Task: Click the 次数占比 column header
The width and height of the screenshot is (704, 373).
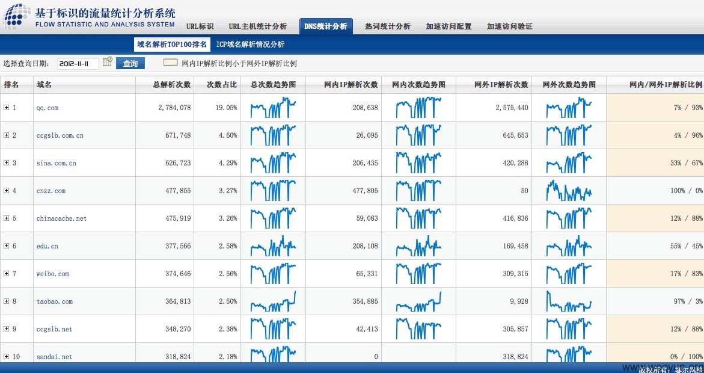Action: point(218,84)
